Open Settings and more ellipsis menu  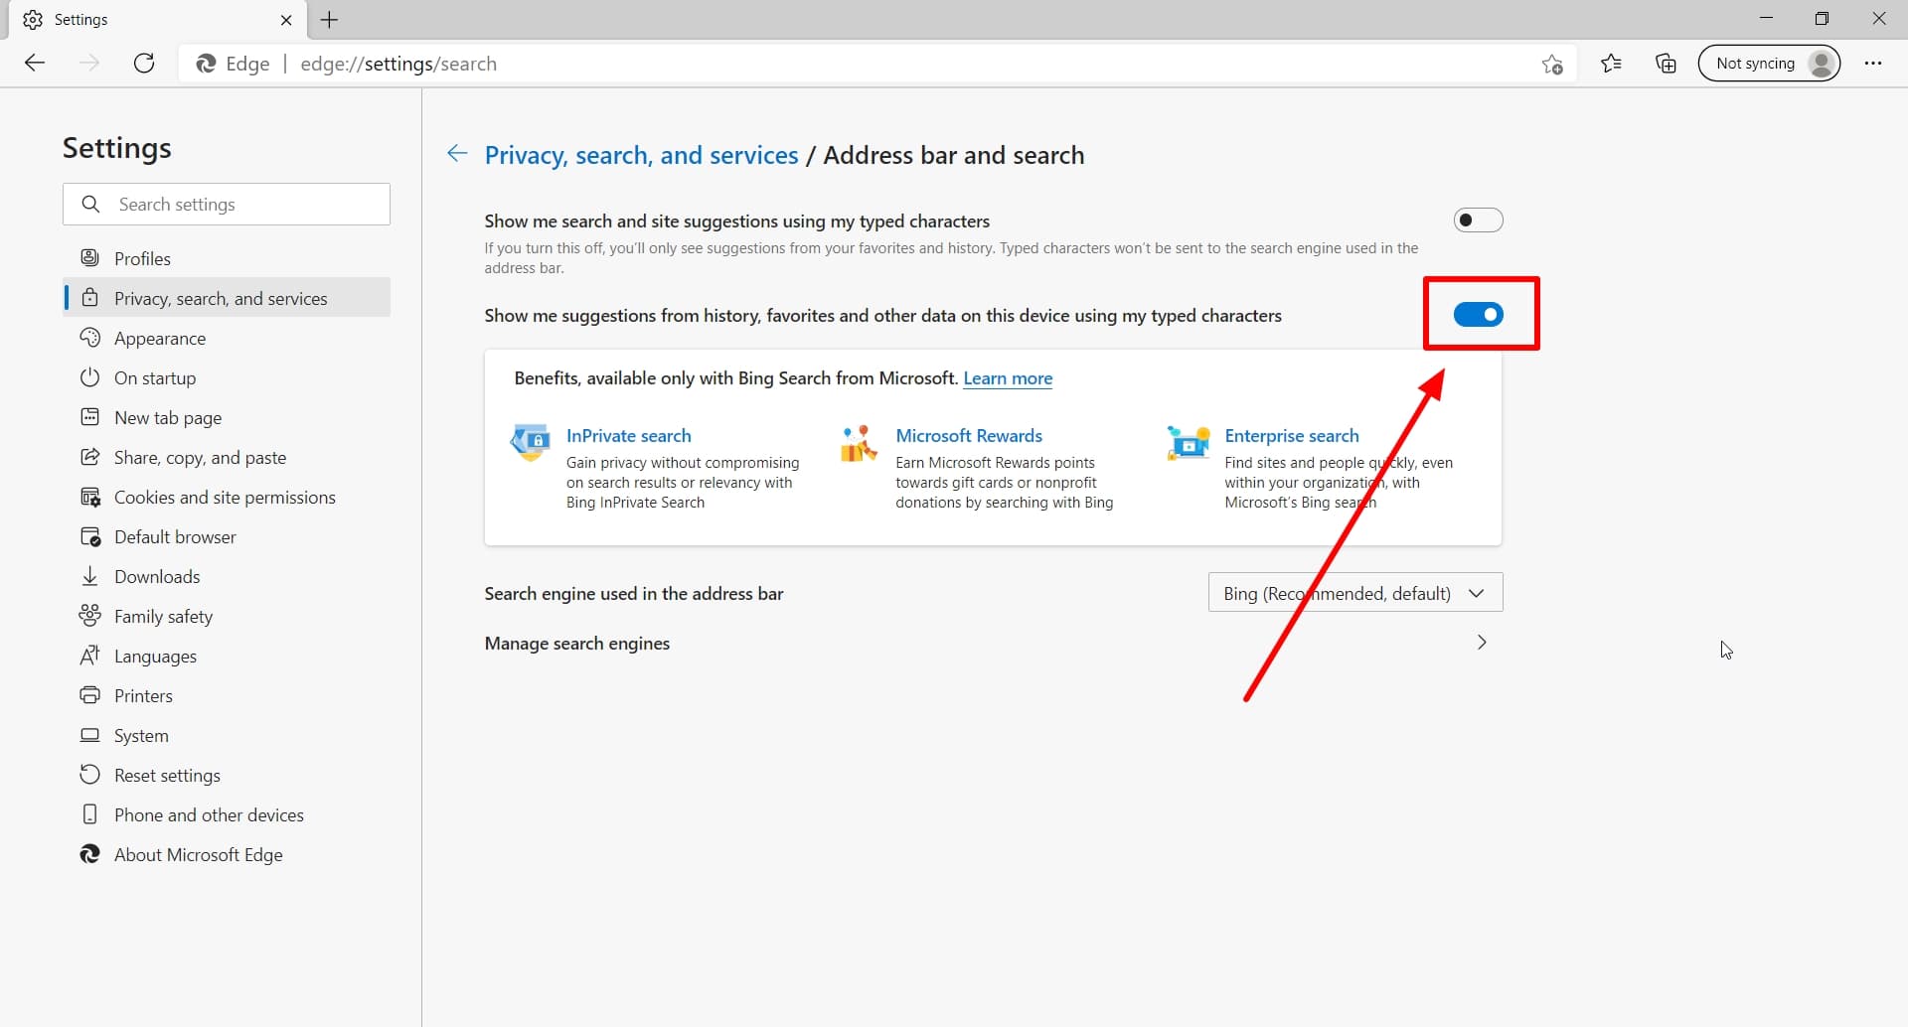pyautogui.click(x=1873, y=64)
